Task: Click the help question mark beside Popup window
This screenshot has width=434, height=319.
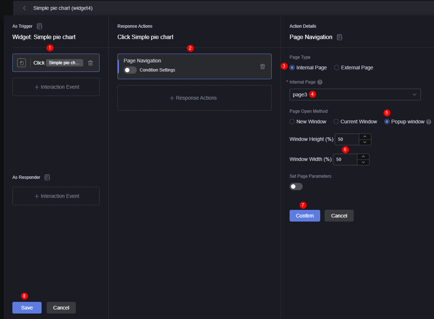Action: click(x=429, y=122)
